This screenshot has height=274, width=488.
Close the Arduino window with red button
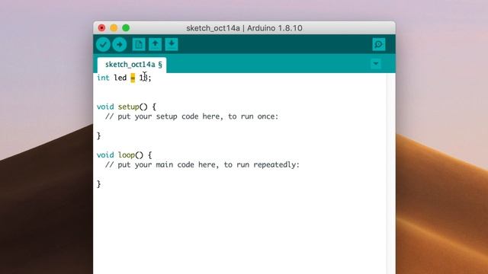coord(101,28)
